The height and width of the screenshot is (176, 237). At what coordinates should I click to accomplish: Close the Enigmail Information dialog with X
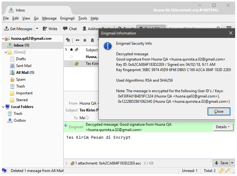coord(231,33)
